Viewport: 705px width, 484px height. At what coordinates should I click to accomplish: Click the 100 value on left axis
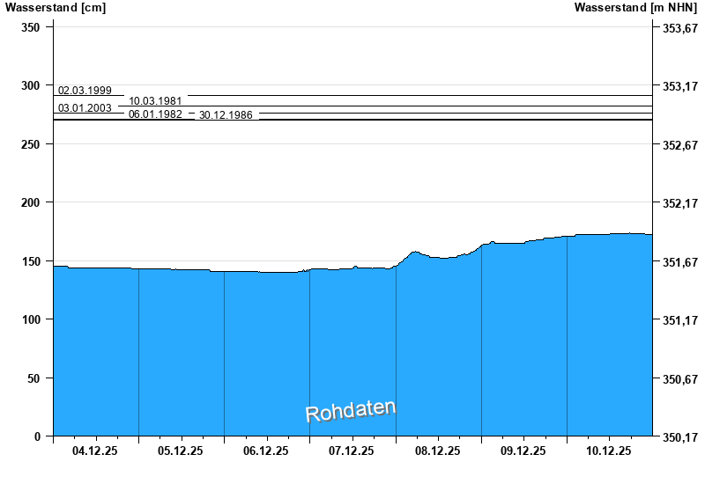tap(31, 319)
